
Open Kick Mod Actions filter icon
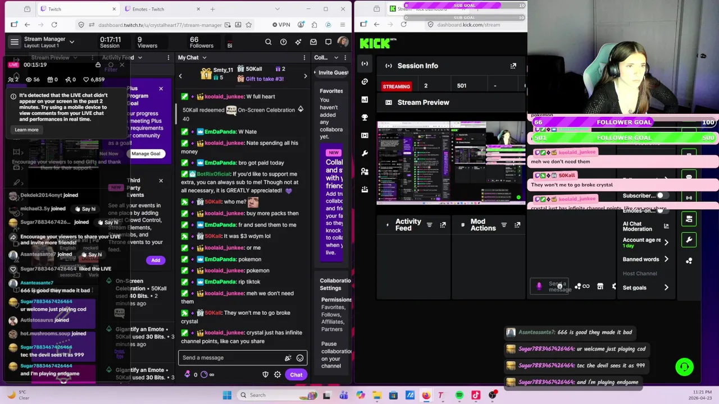click(504, 225)
